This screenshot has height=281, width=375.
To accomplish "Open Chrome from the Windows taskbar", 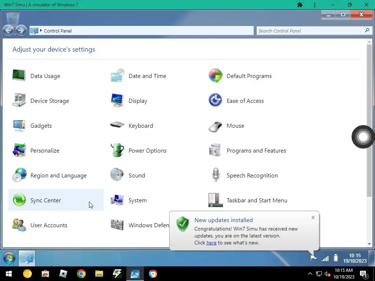I will point(81,274).
